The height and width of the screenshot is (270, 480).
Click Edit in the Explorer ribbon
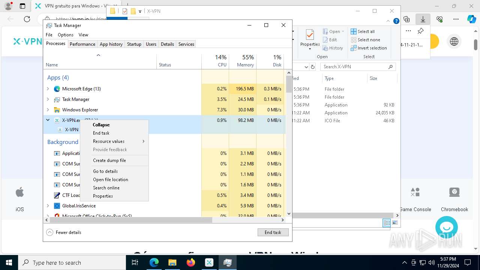[330, 40]
